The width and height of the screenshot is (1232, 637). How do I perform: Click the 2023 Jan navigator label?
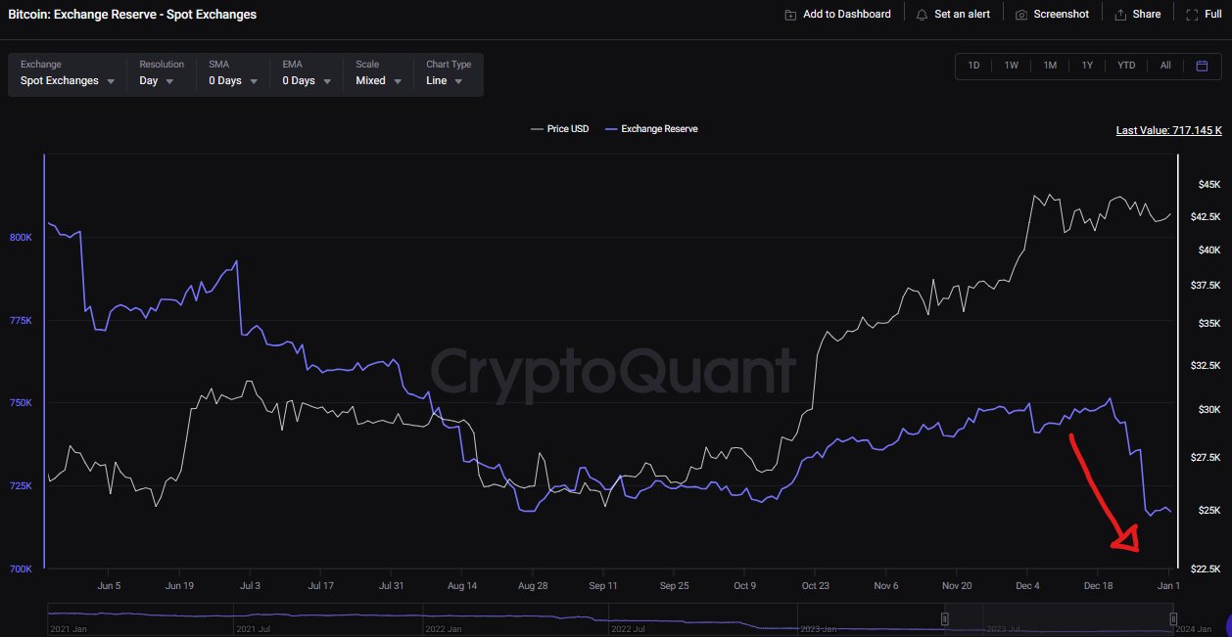819,629
